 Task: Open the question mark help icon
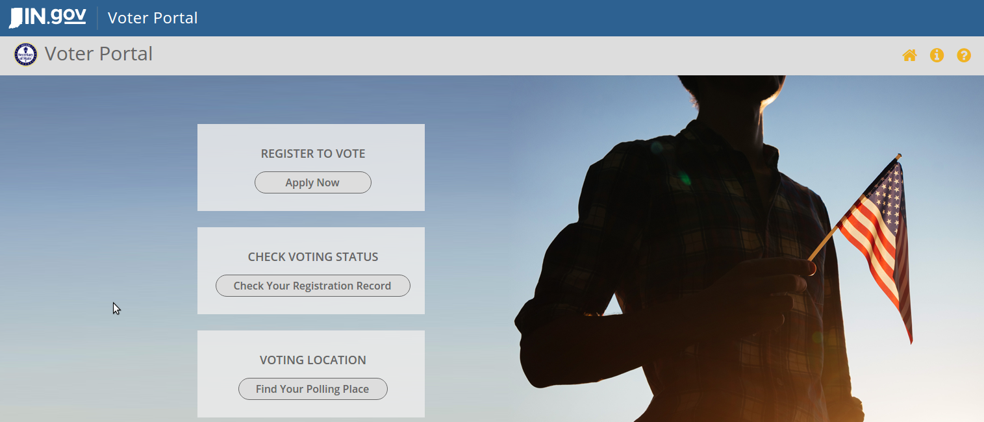coord(964,56)
